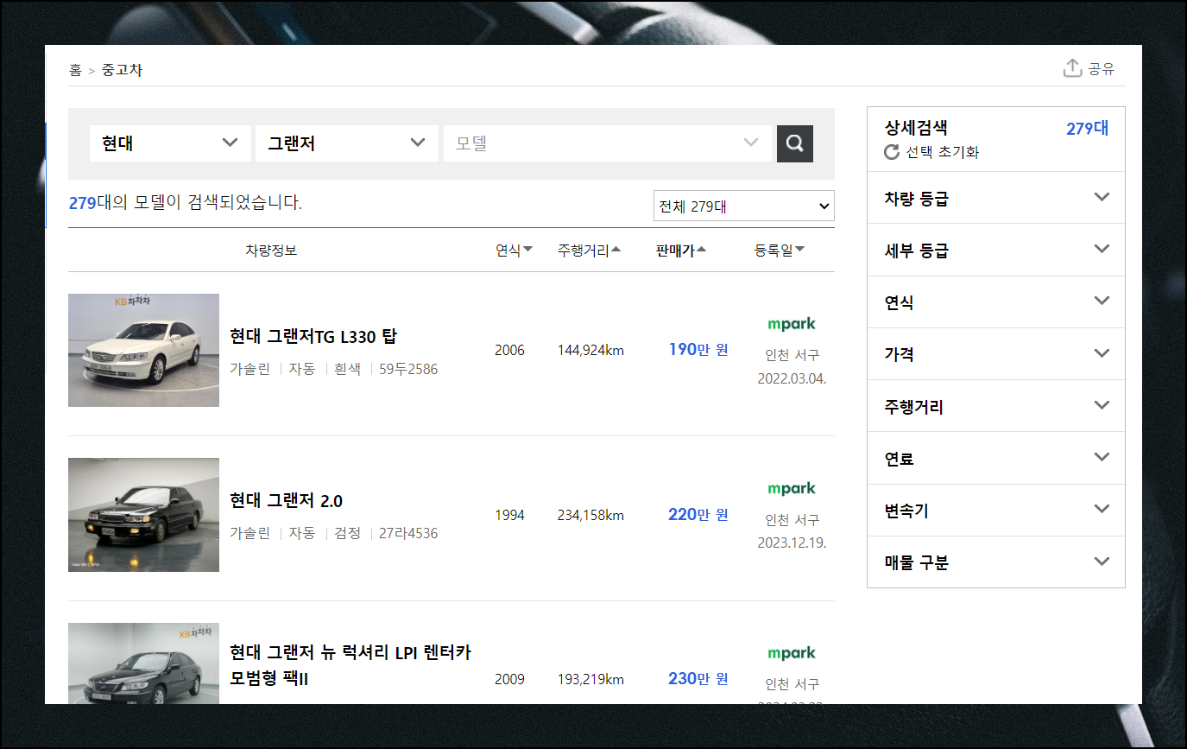Click the reset selection circular arrow icon
Screen dimensions: 1187x749
click(892, 152)
